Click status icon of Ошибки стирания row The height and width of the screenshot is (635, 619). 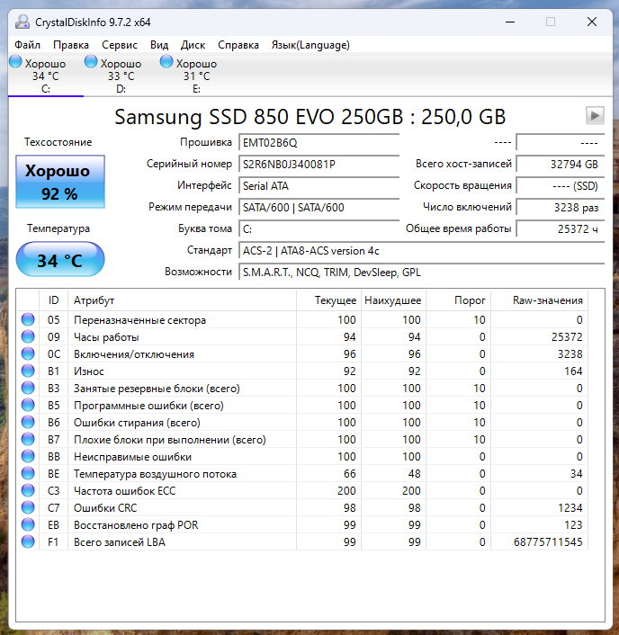click(x=28, y=422)
